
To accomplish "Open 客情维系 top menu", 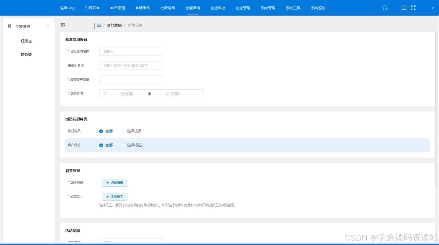I will (x=143, y=8).
